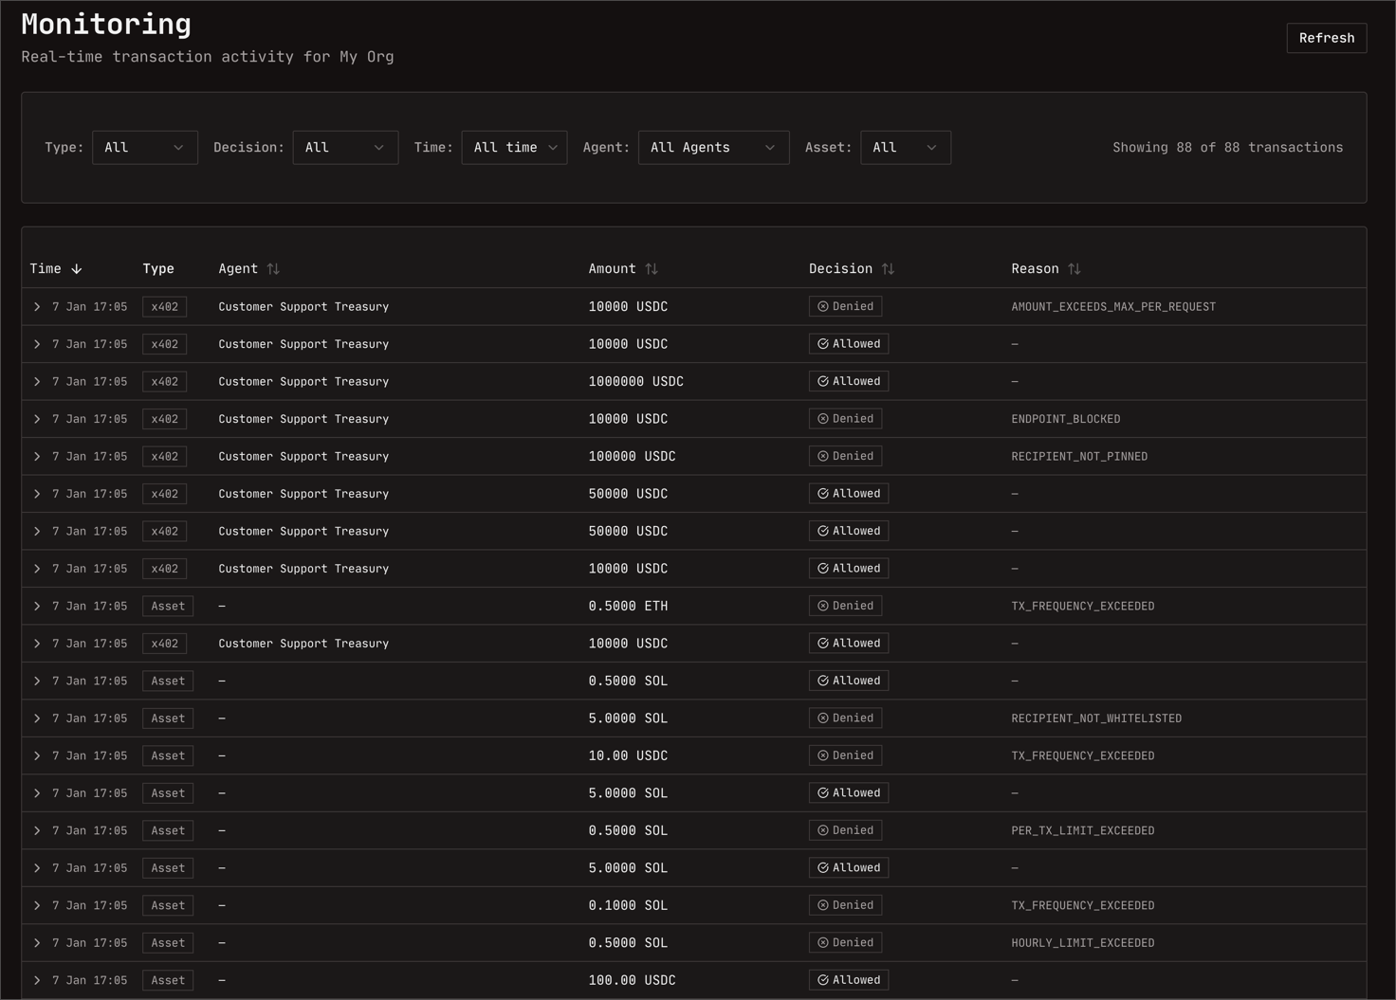Open the All time filter dropdown
This screenshot has width=1396, height=1000.
(x=514, y=148)
